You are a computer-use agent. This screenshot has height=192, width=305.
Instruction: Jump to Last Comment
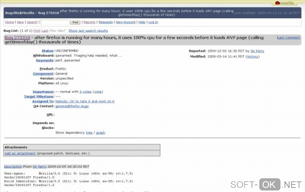coord(289,38)
